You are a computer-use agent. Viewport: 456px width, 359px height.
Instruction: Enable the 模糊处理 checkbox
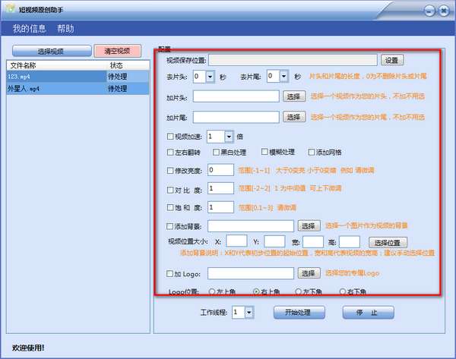tap(264, 152)
